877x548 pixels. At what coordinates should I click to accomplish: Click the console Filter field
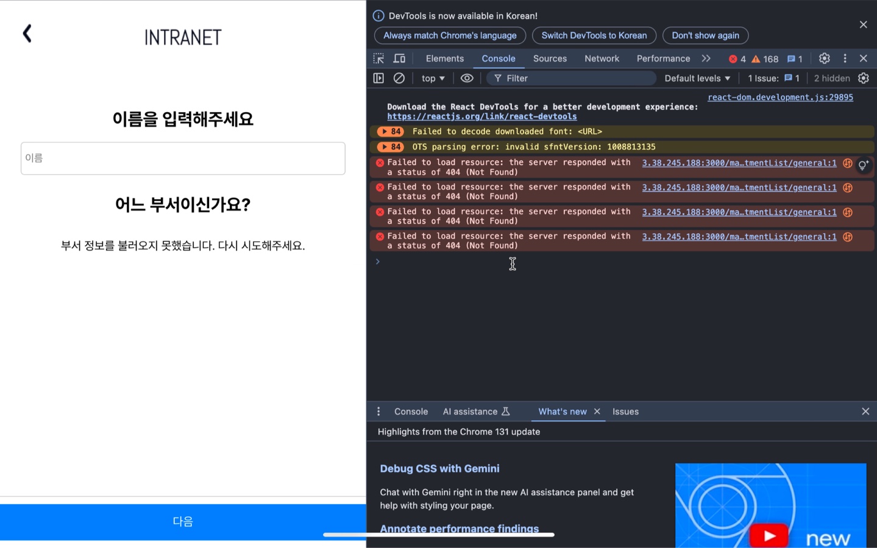572,78
